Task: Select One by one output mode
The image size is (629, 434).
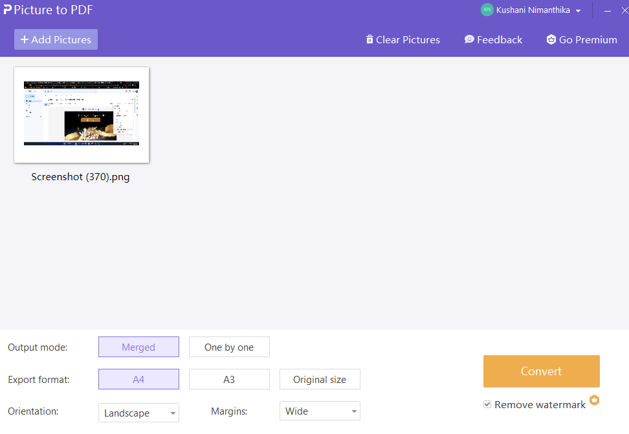Action: coord(229,347)
